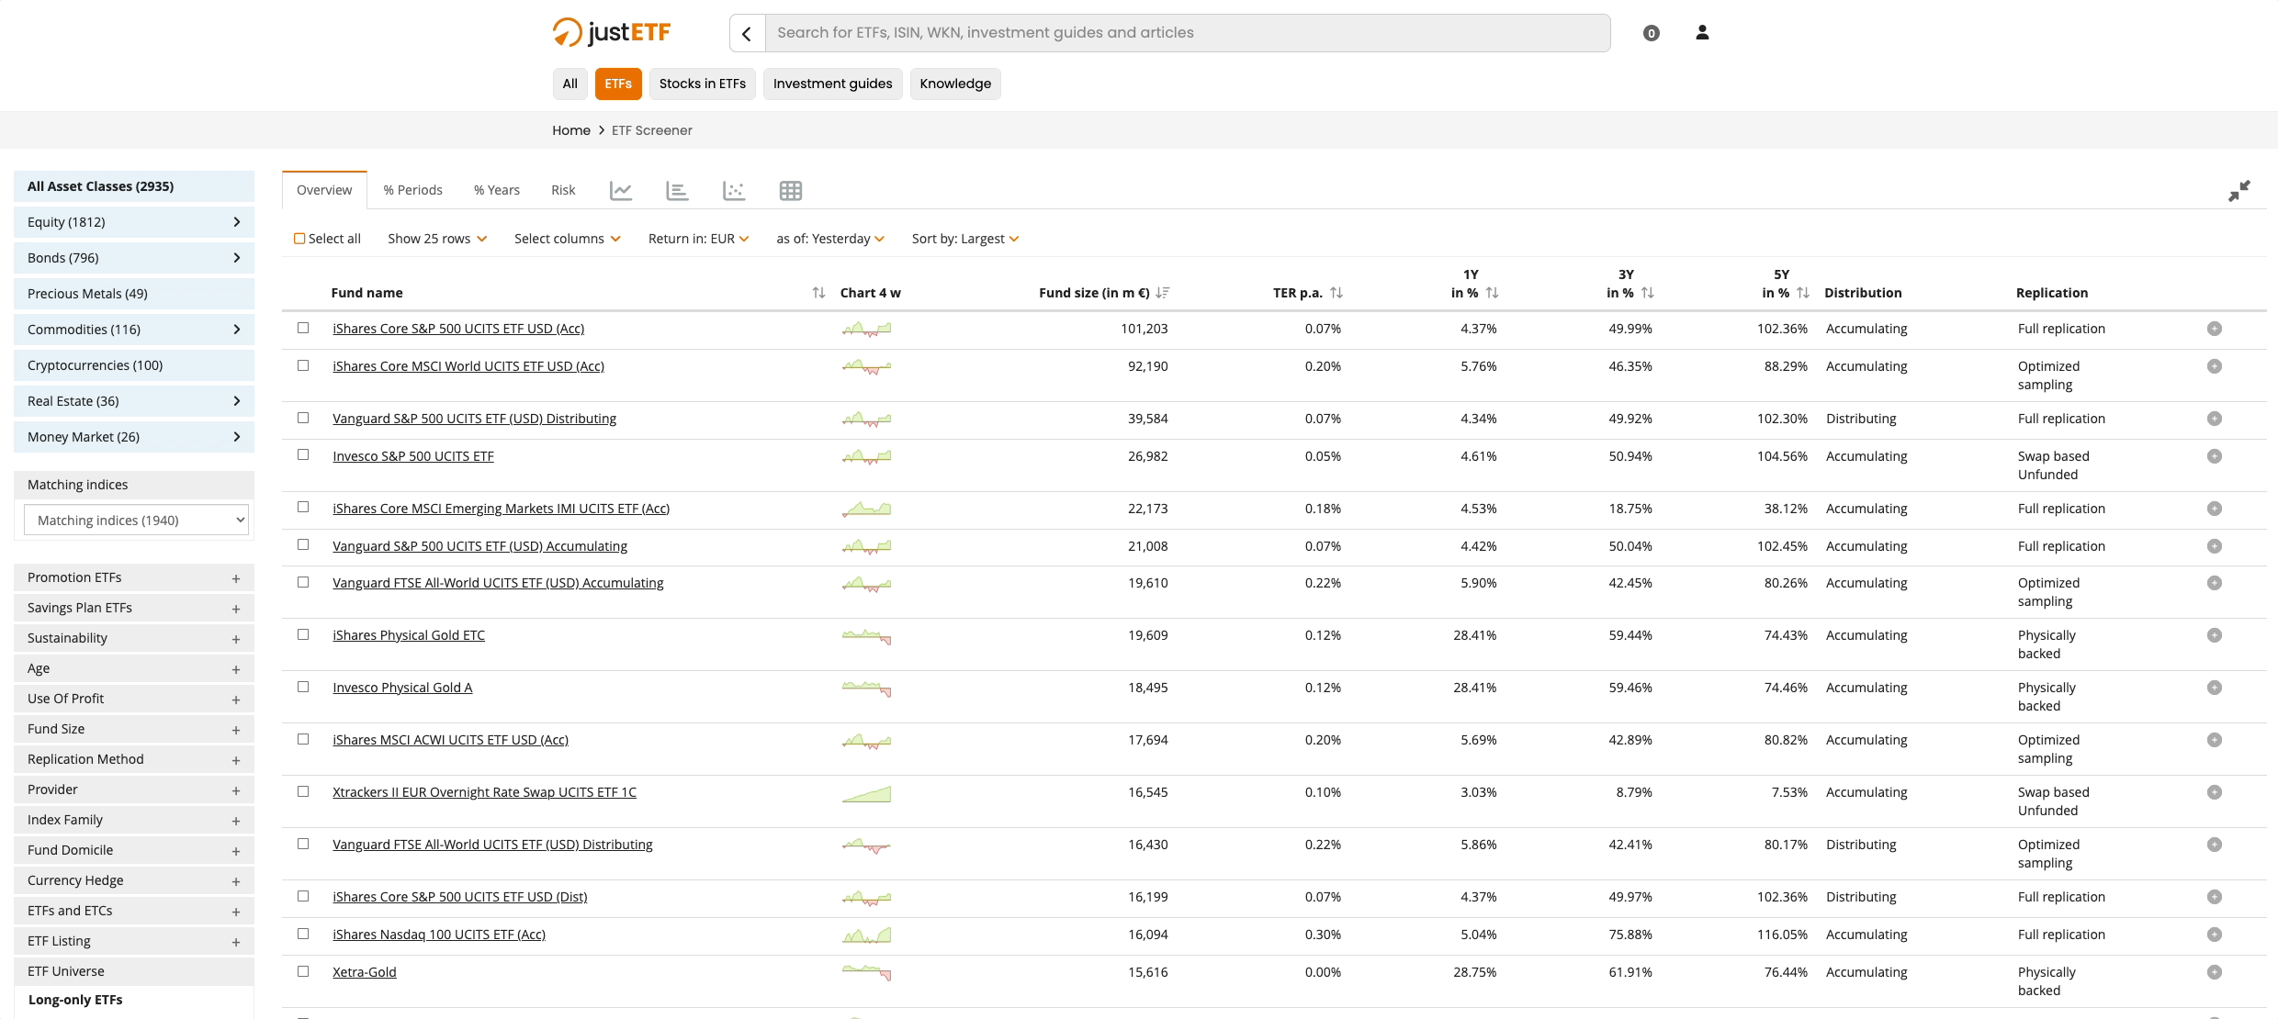
Task: Open Vanguard FTSE All-World Accumulating link
Action: click(498, 583)
